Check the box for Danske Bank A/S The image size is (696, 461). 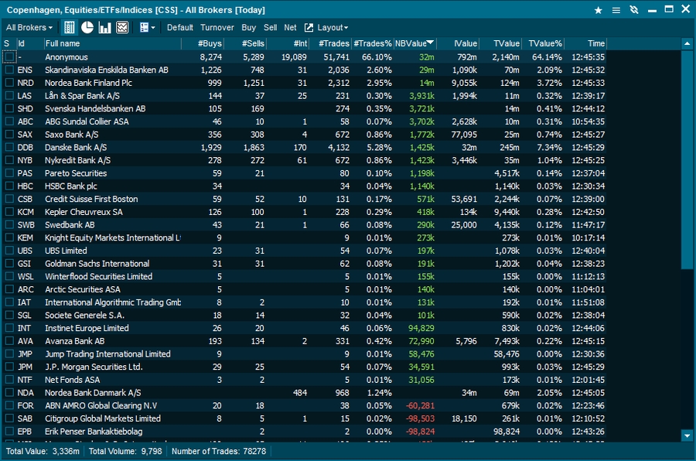coord(8,147)
